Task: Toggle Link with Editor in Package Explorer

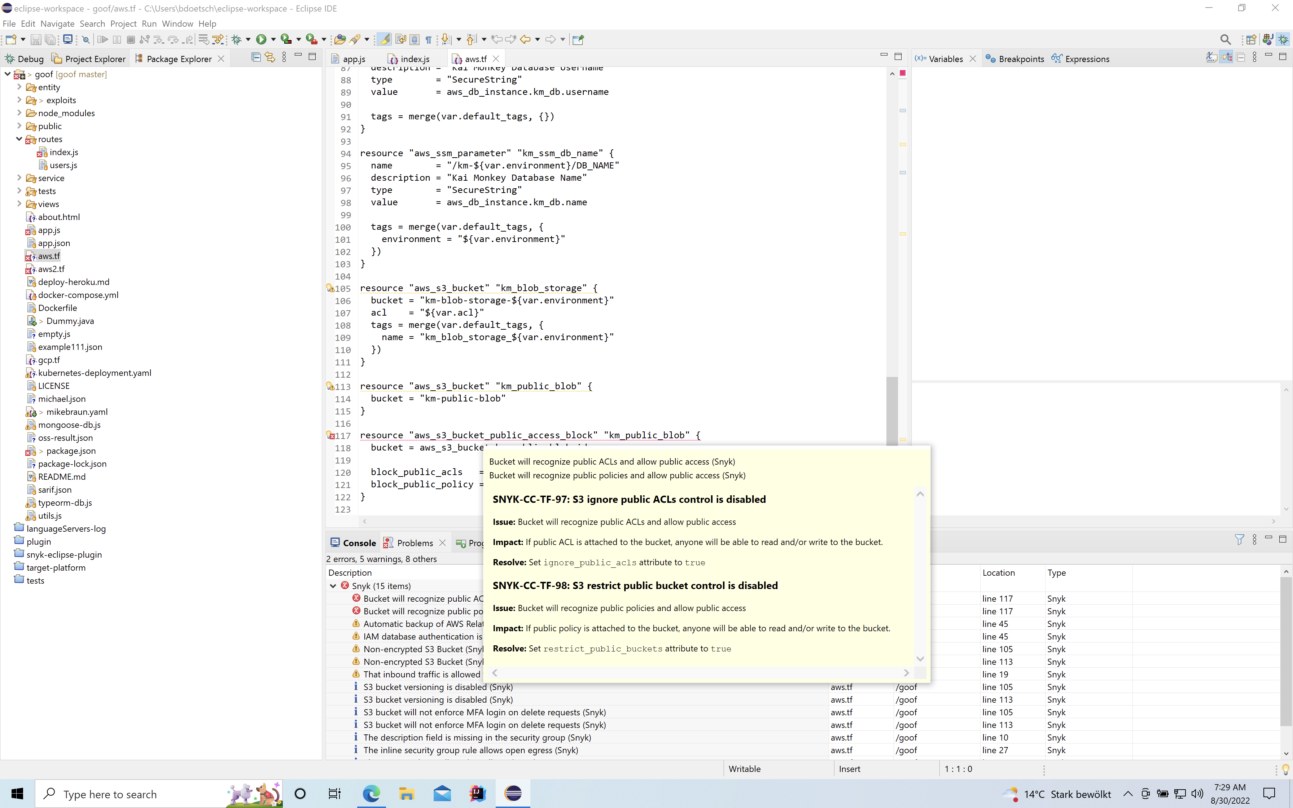Action: [270, 57]
